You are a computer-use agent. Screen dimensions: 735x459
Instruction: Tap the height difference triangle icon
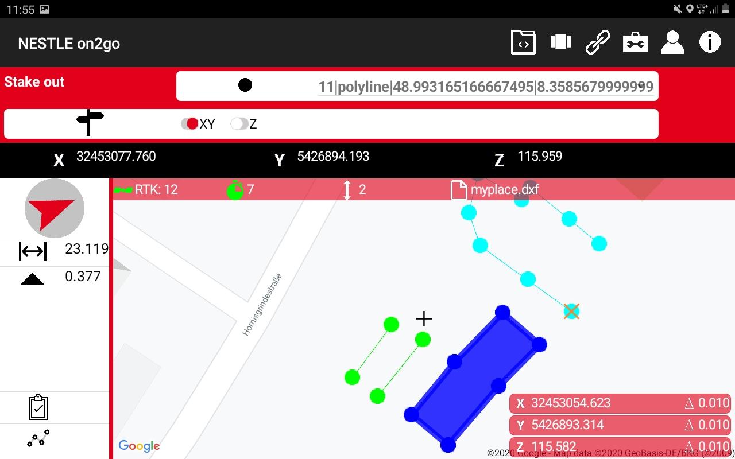(x=32, y=279)
